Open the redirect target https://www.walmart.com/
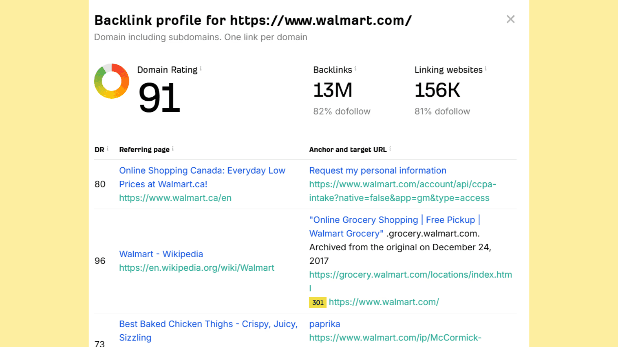This screenshot has width=618, height=347. 384,302
